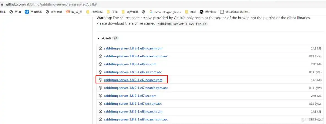Download rabbitmq-server-3.8.9-1.el7.noarch.rpm

tap(133, 80)
